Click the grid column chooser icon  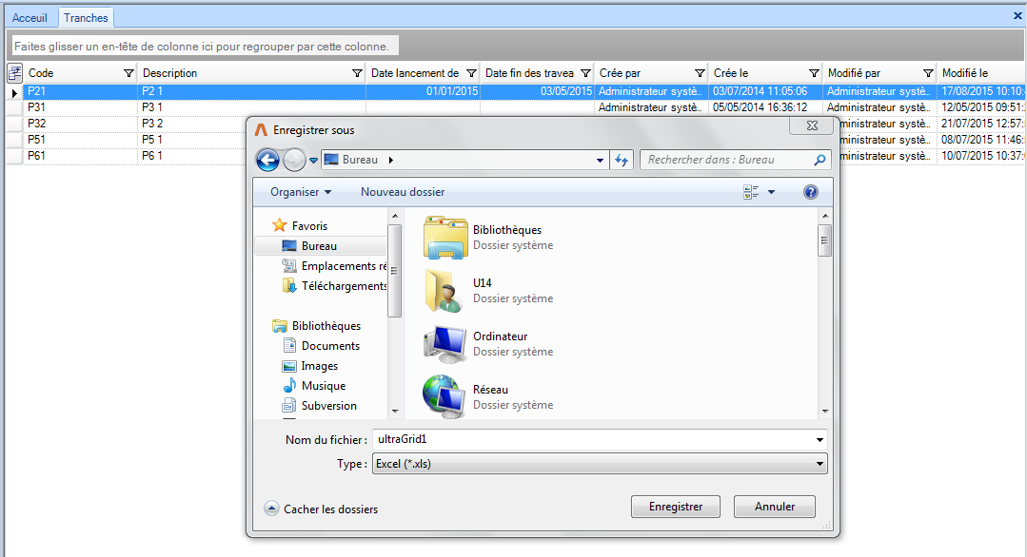(x=14, y=73)
